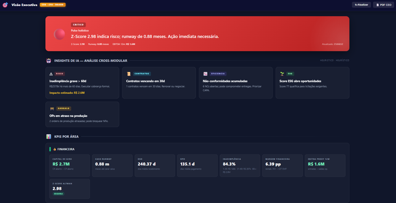Click the FINANCEIRA section heading
Screen dimensions: 396x203
pos(66,149)
